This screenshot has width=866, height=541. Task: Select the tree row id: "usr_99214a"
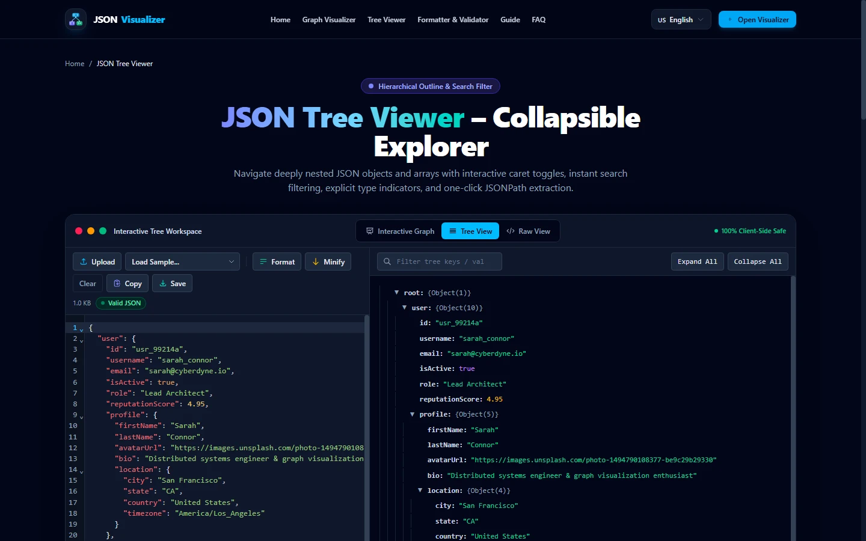click(x=451, y=323)
